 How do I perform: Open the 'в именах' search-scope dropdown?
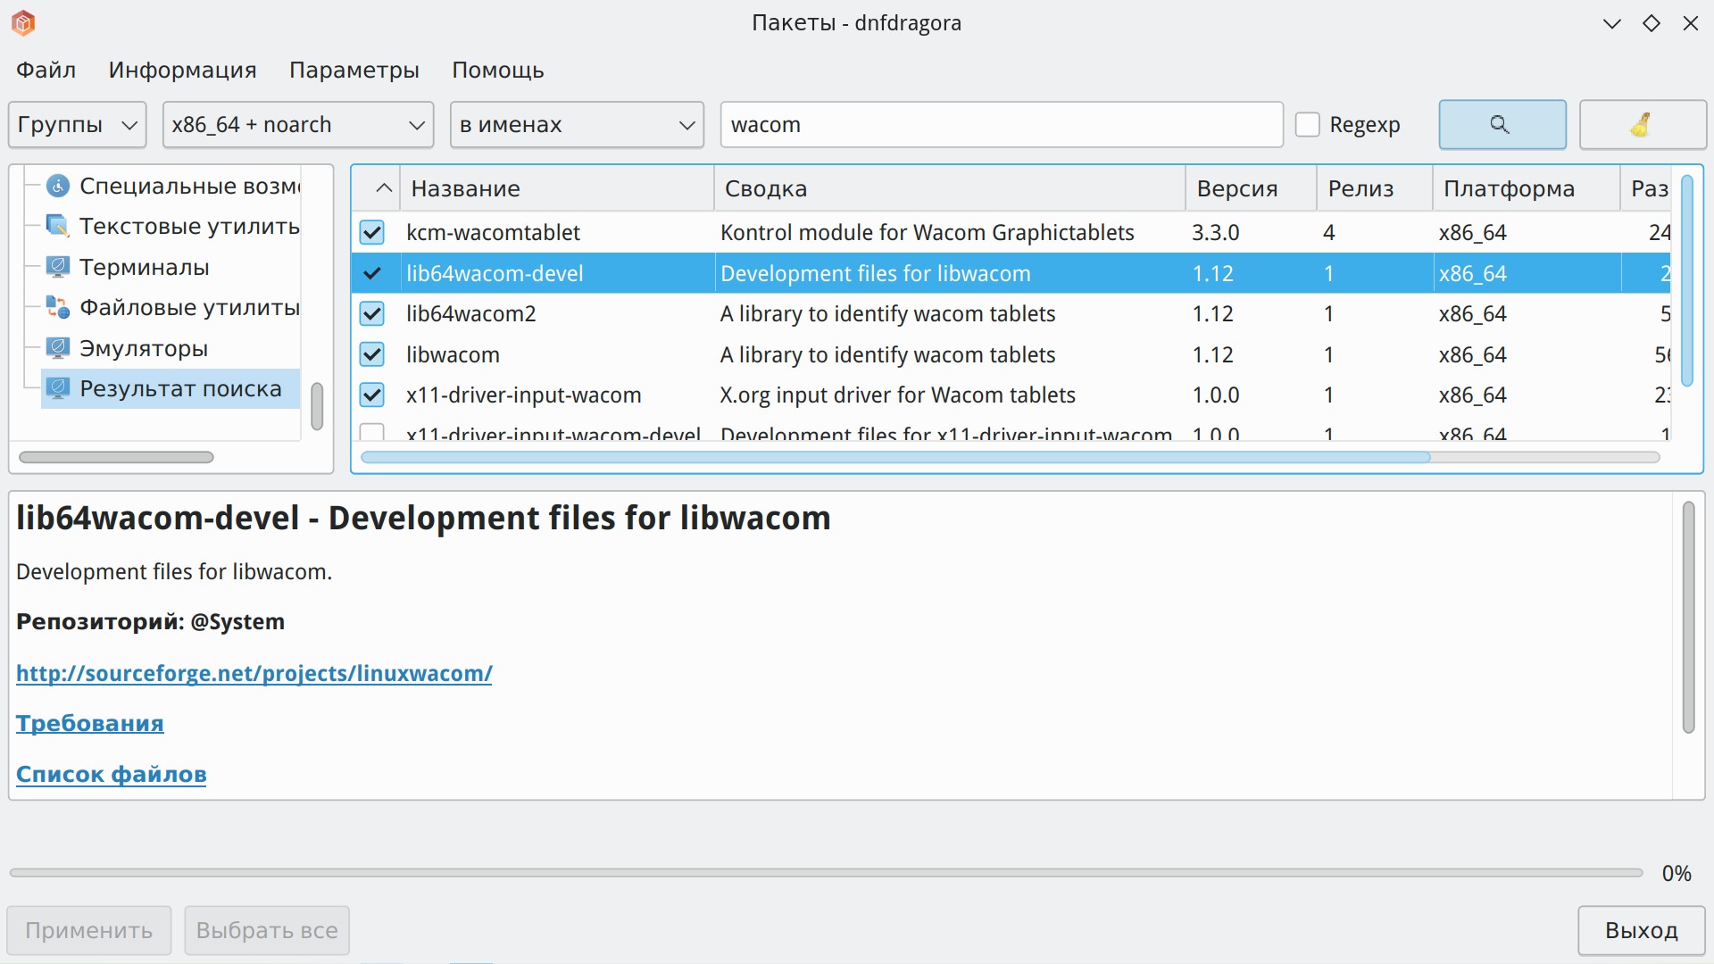coord(577,125)
